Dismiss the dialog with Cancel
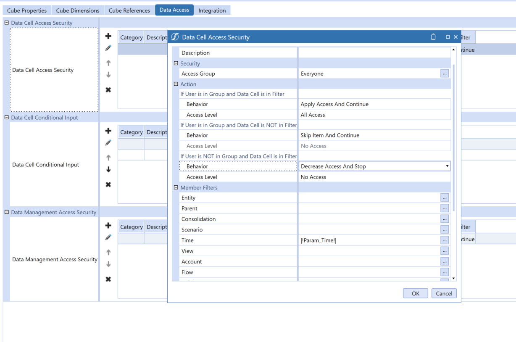The height and width of the screenshot is (342, 516). point(444,293)
